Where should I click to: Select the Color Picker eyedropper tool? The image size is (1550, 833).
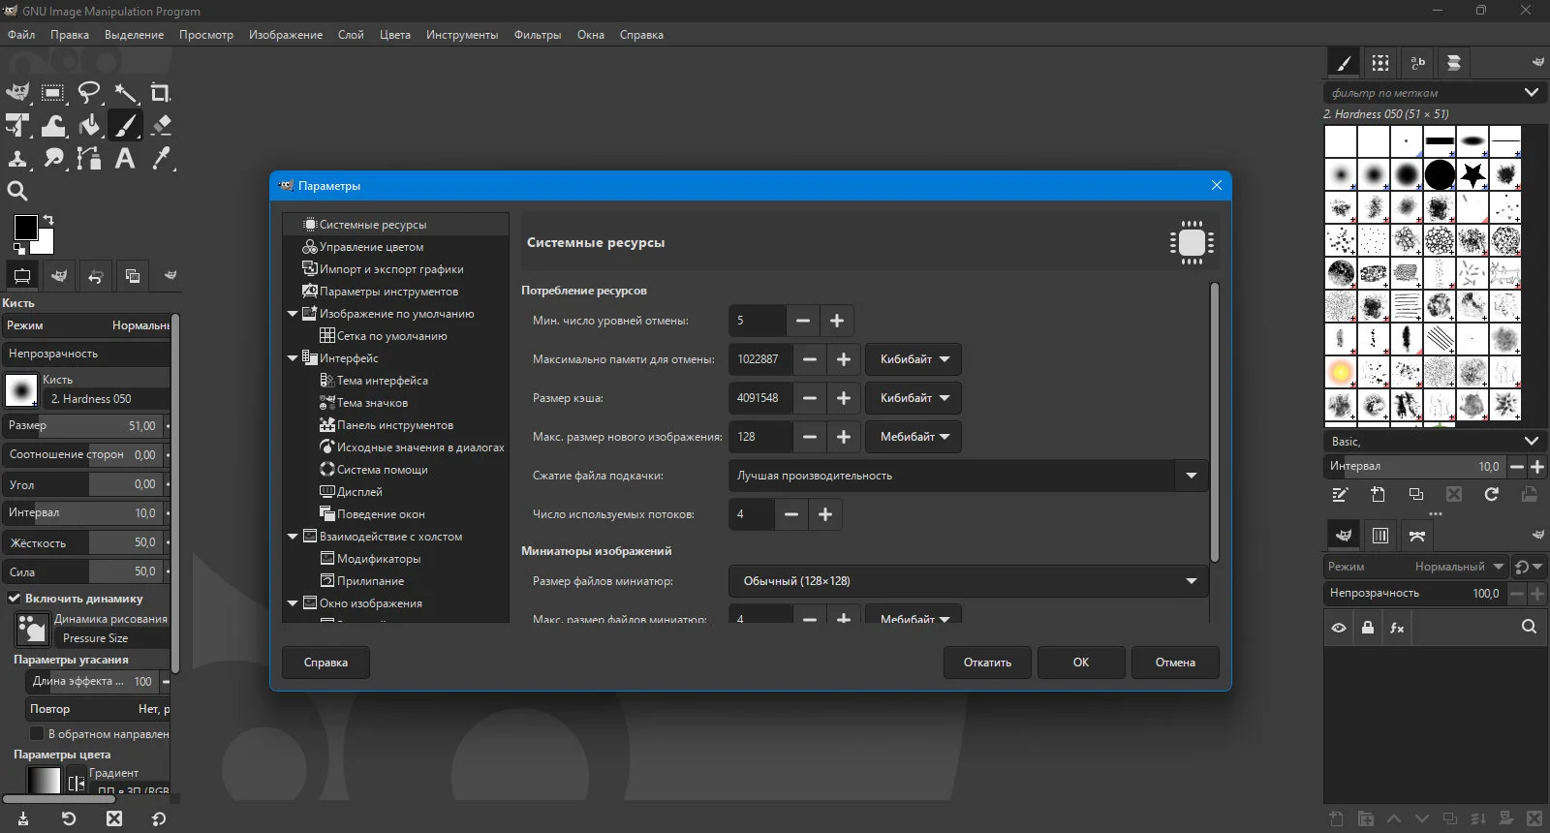point(161,158)
